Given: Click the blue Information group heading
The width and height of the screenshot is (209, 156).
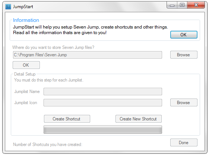Looking at the screenshot, I should (x=26, y=20).
